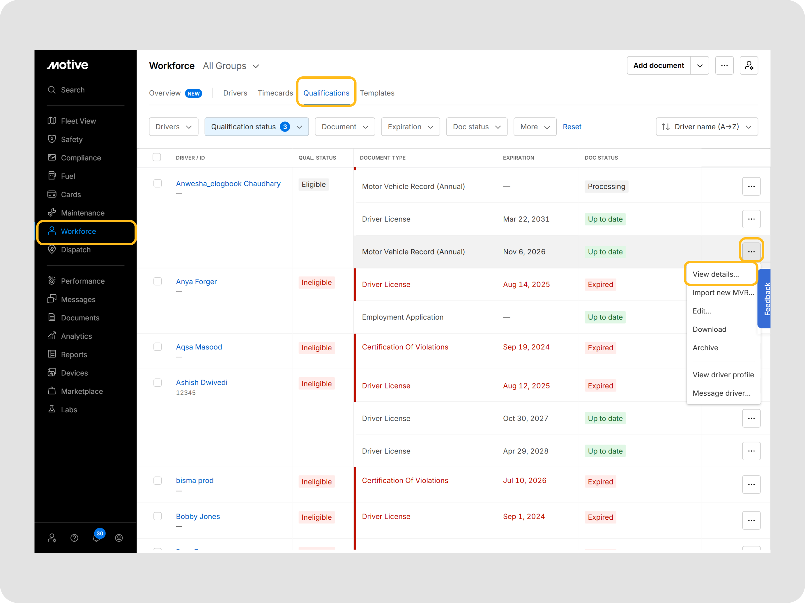Open account profile icon in sidebar footer

click(119, 538)
